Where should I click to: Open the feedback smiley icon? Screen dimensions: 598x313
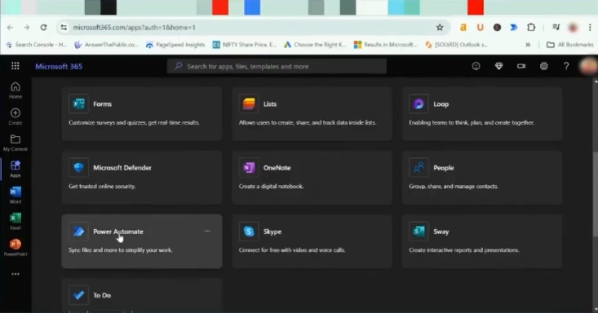click(476, 66)
